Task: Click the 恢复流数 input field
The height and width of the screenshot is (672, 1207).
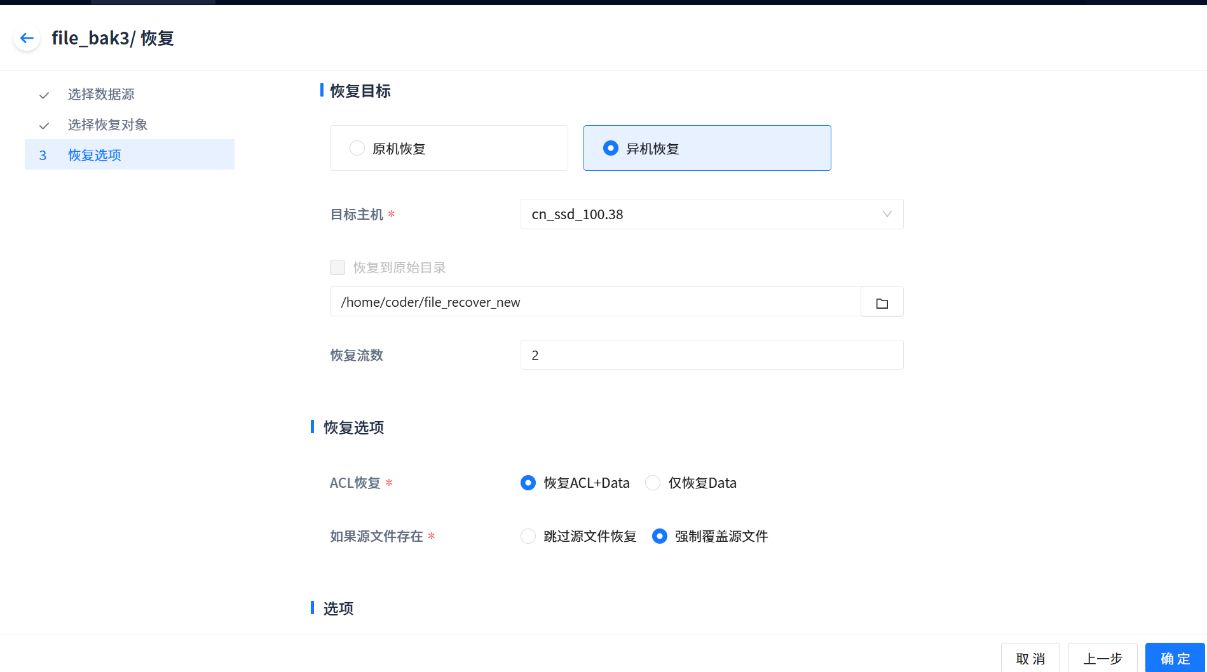Action: click(x=712, y=355)
